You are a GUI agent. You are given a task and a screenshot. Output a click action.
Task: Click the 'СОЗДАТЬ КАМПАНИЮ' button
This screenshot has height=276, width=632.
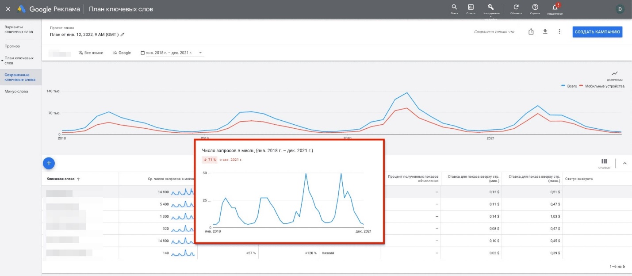[597, 32]
